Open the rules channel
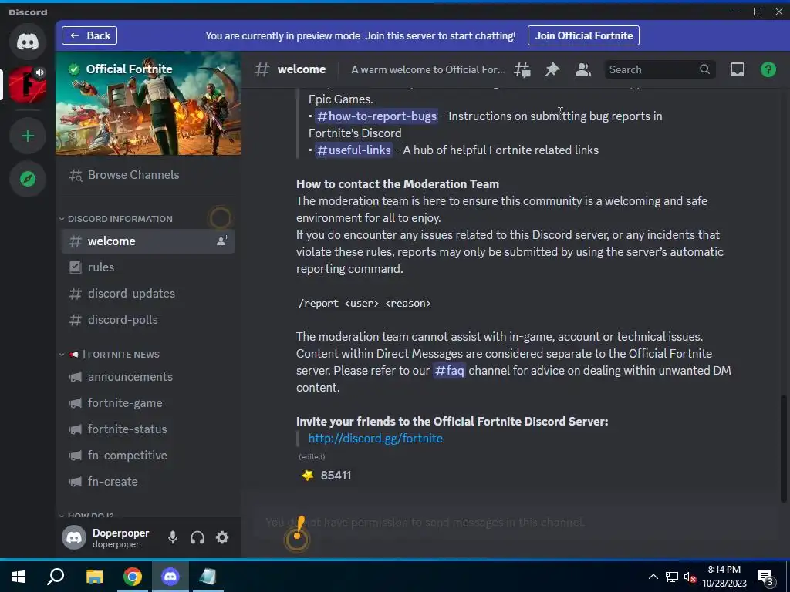790x592 pixels. [148, 267]
